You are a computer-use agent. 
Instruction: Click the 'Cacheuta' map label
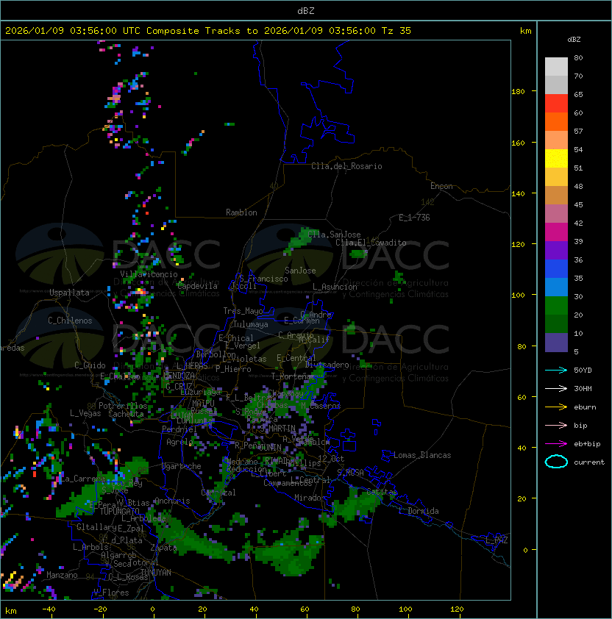pyautogui.click(x=126, y=414)
